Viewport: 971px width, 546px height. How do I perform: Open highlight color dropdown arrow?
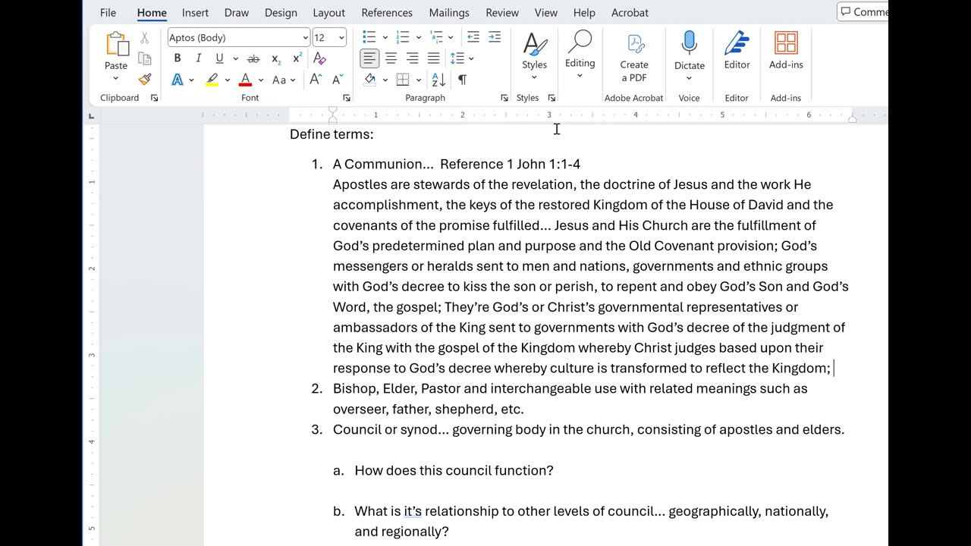click(x=228, y=80)
